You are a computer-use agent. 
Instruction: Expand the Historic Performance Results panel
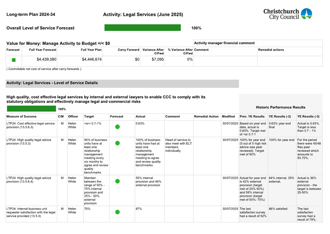[x=281, y=107]
